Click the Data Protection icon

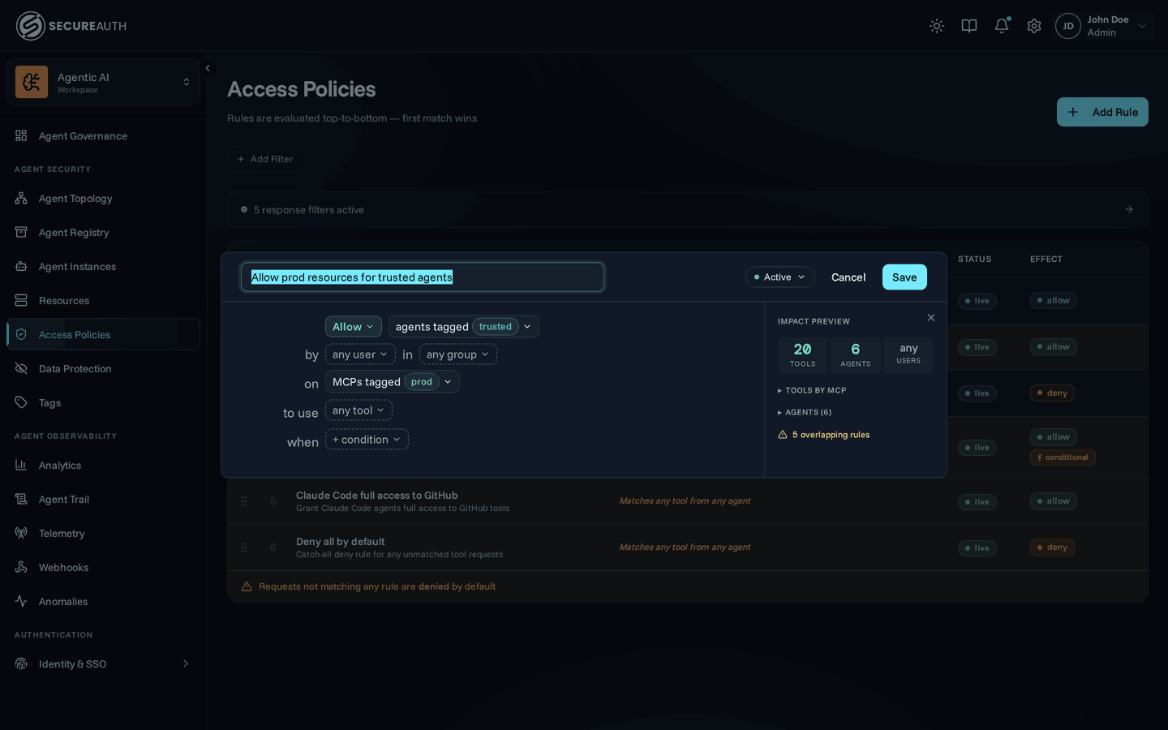pyautogui.click(x=21, y=368)
